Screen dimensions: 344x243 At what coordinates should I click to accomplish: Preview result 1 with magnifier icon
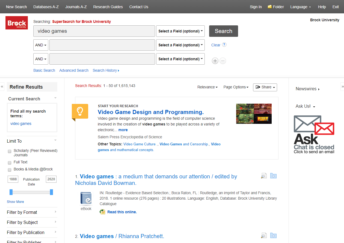click(264, 176)
